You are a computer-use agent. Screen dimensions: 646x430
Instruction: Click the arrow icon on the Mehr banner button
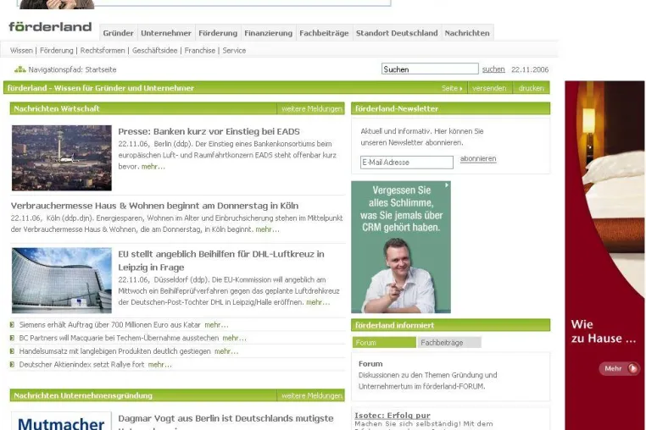pyautogui.click(x=632, y=368)
